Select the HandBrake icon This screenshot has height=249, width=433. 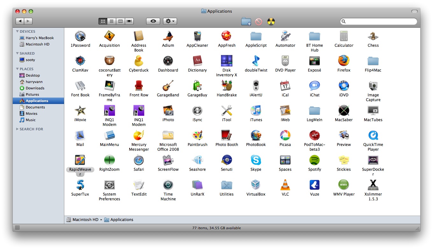tap(227, 86)
